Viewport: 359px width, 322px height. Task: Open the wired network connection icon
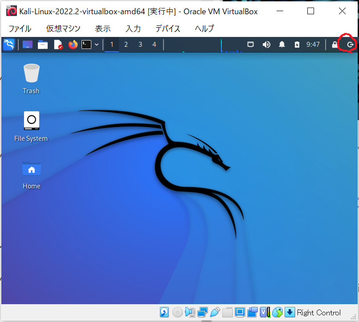coord(250,45)
